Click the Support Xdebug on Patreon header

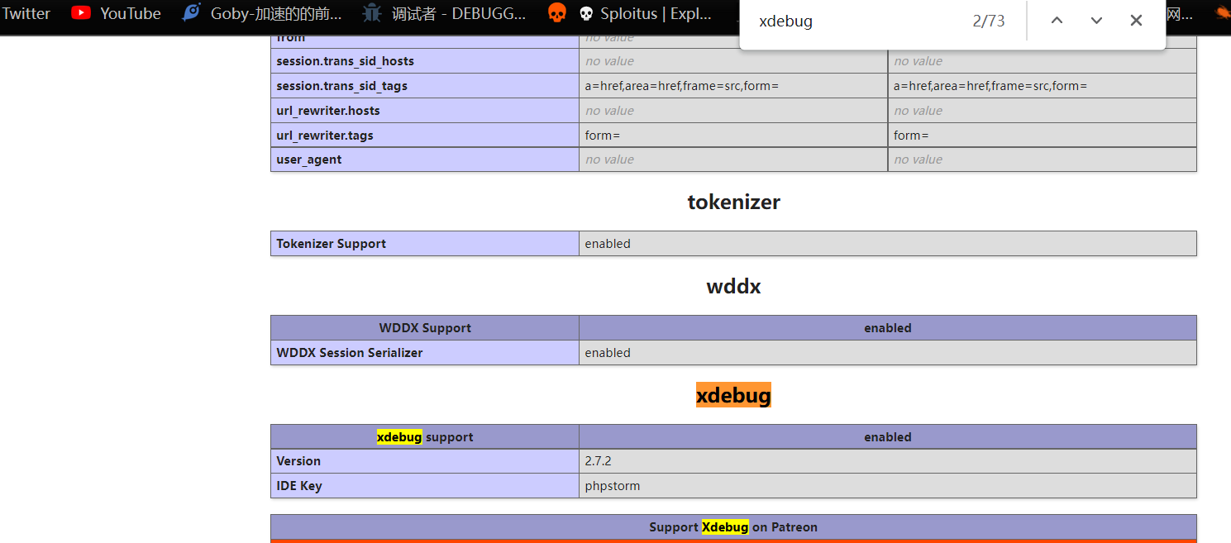click(x=733, y=526)
